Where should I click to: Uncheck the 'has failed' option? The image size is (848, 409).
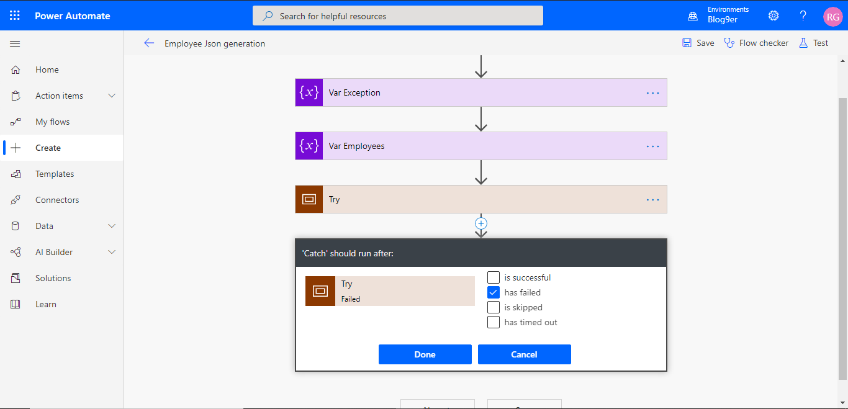(494, 292)
